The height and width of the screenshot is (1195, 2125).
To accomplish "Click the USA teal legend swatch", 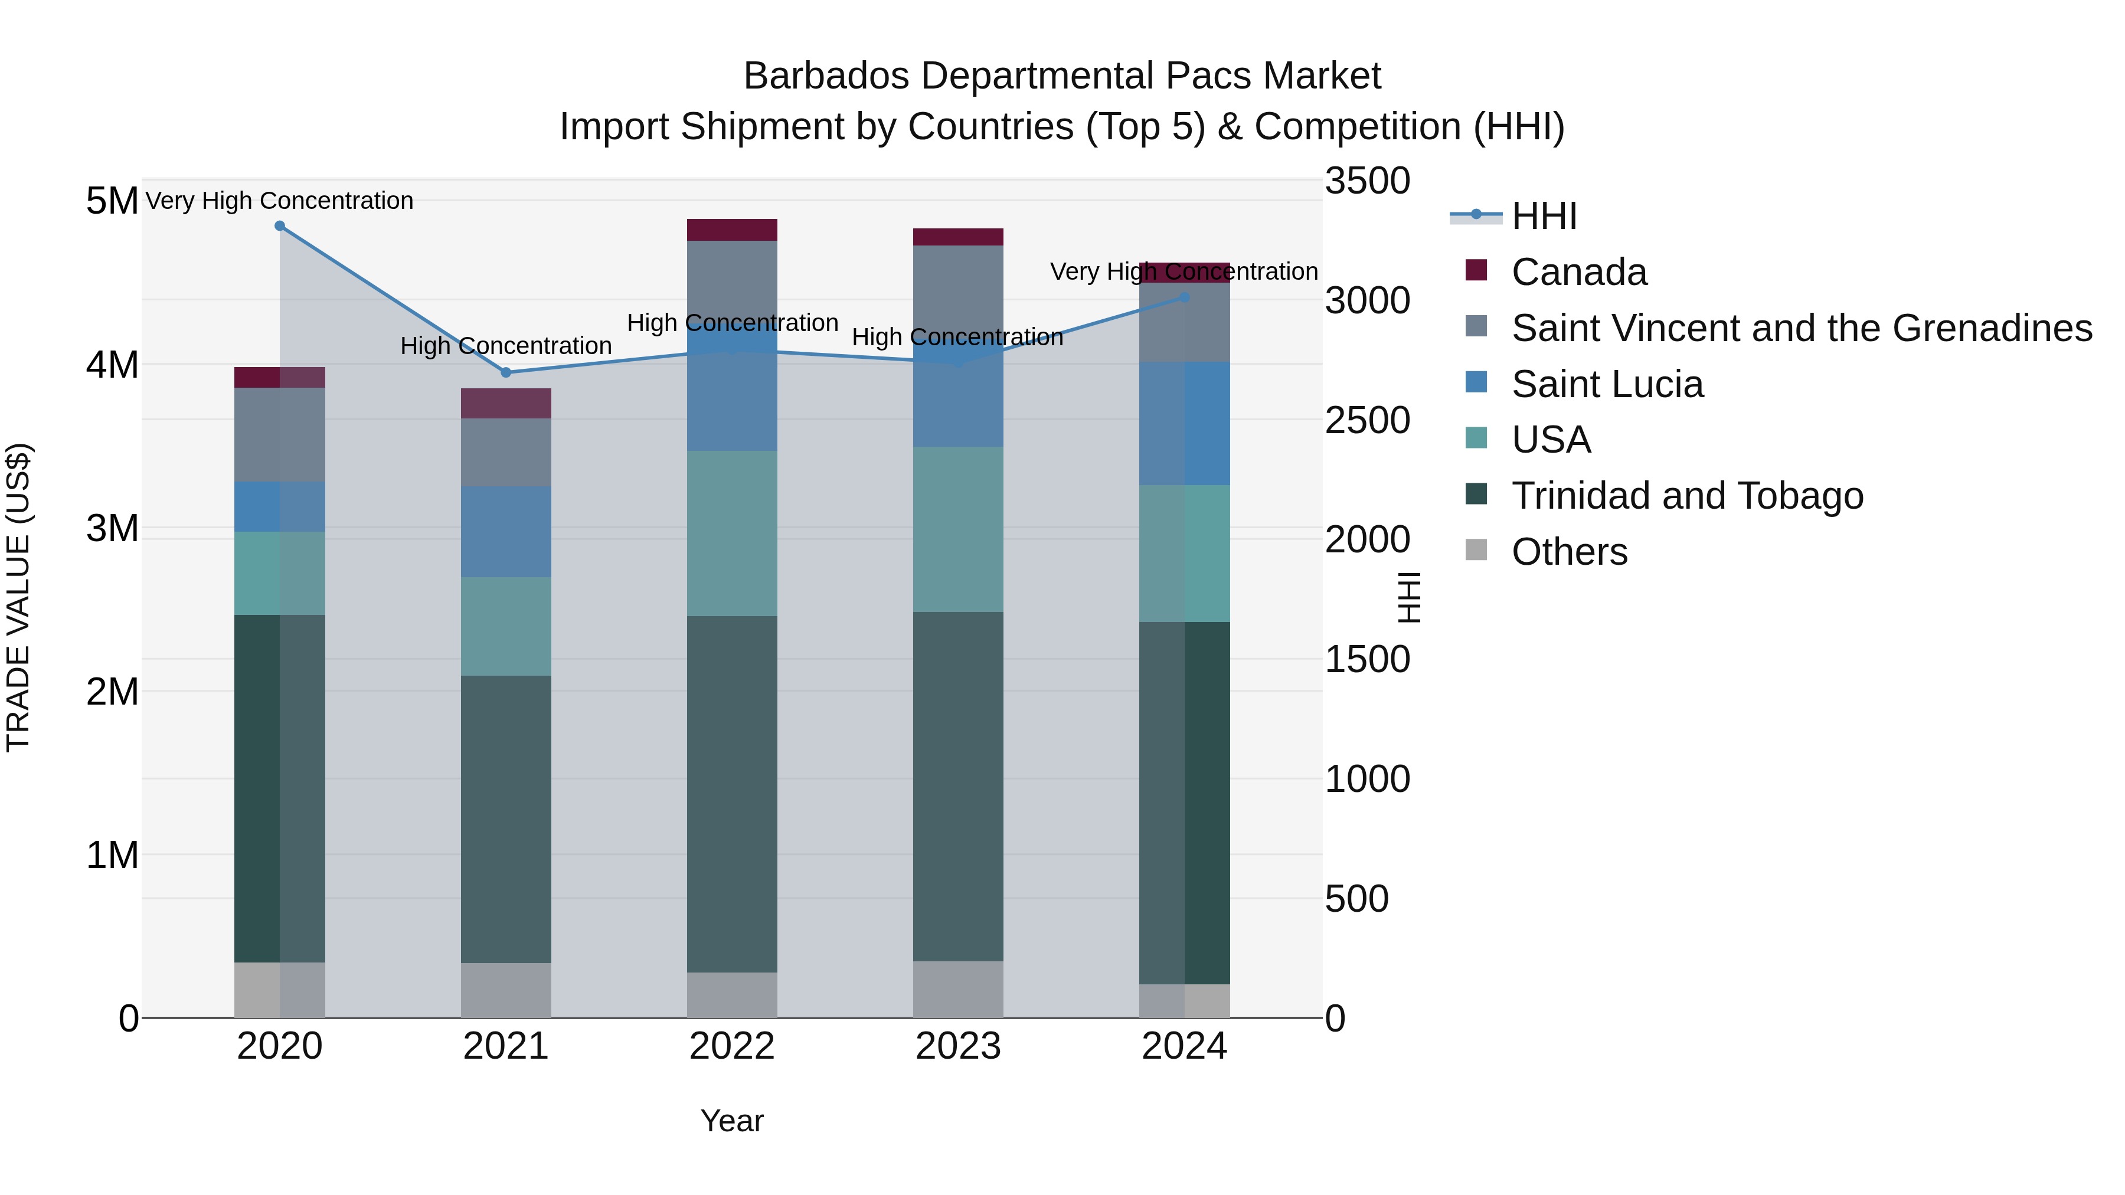I will click(x=1476, y=437).
